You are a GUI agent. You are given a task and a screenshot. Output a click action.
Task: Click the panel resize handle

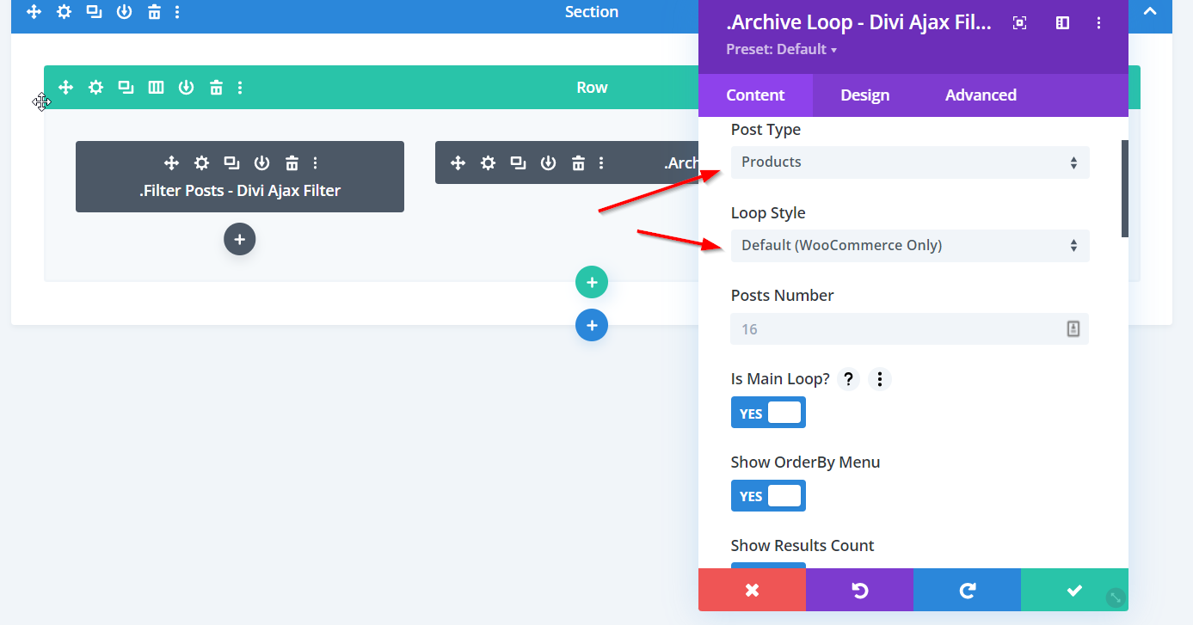tap(1115, 597)
